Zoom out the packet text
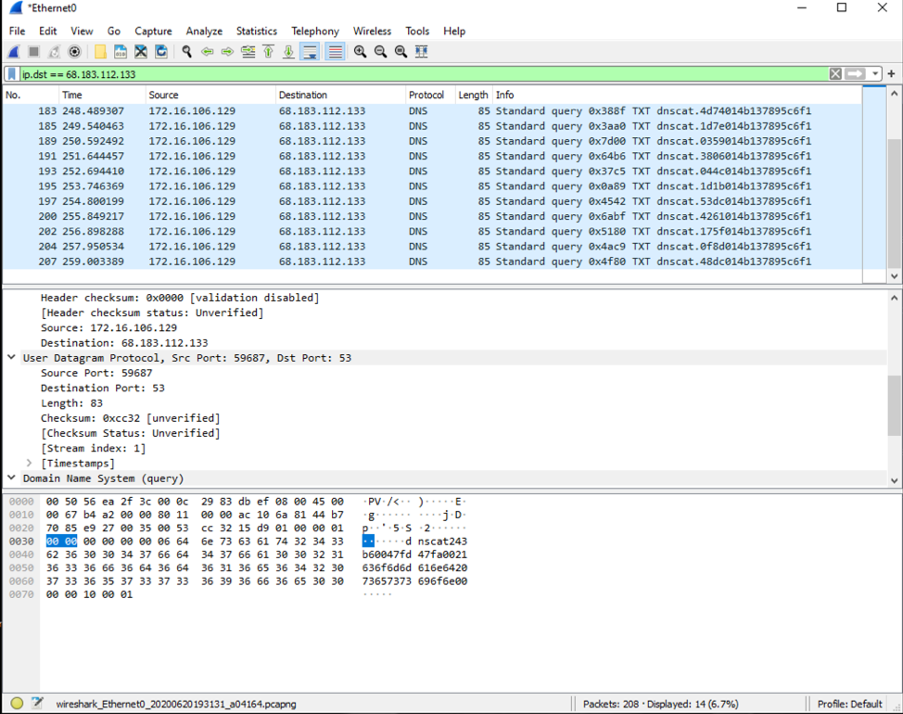The height and width of the screenshot is (714, 903). [381, 52]
